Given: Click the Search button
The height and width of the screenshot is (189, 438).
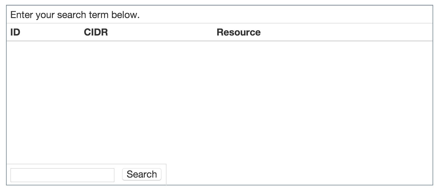Looking at the screenshot, I should pyautogui.click(x=141, y=174).
